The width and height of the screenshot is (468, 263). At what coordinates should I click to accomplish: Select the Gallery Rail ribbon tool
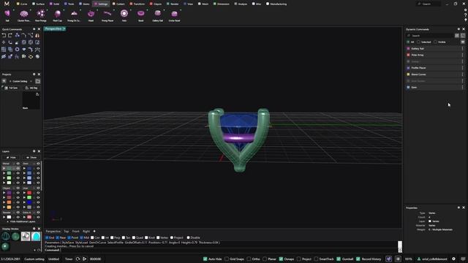(x=158, y=15)
